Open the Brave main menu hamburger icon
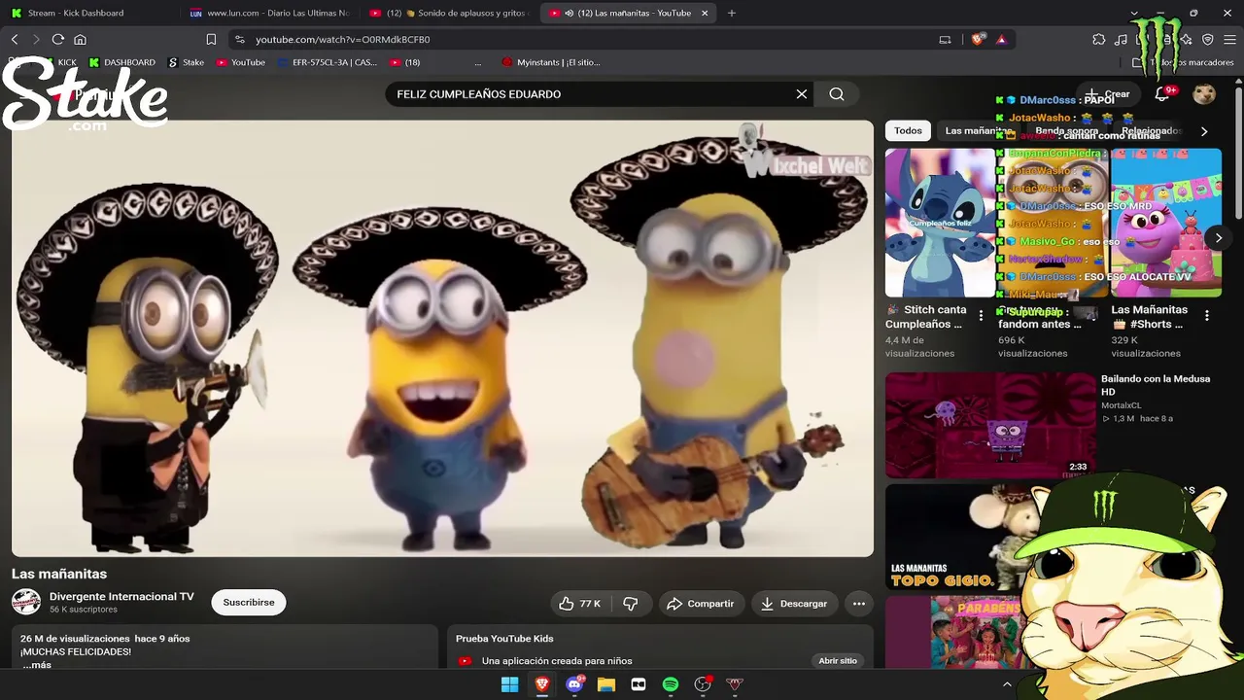This screenshot has width=1244, height=700. (1229, 39)
